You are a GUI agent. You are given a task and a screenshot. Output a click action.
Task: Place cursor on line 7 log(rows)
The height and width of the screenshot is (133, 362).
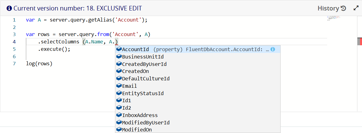point(39,64)
